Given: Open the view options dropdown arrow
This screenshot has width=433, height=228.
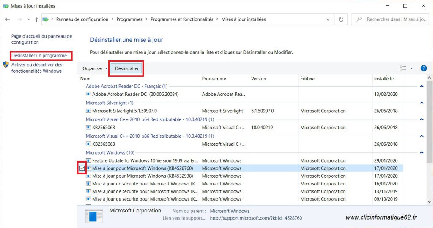Looking at the screenshot, I should click(411, 68).
